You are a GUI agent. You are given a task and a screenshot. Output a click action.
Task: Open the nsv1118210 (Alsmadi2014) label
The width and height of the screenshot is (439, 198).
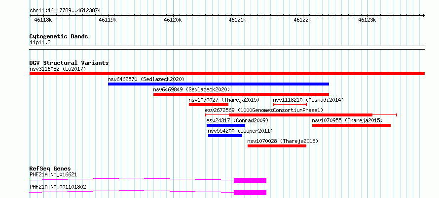308,100
